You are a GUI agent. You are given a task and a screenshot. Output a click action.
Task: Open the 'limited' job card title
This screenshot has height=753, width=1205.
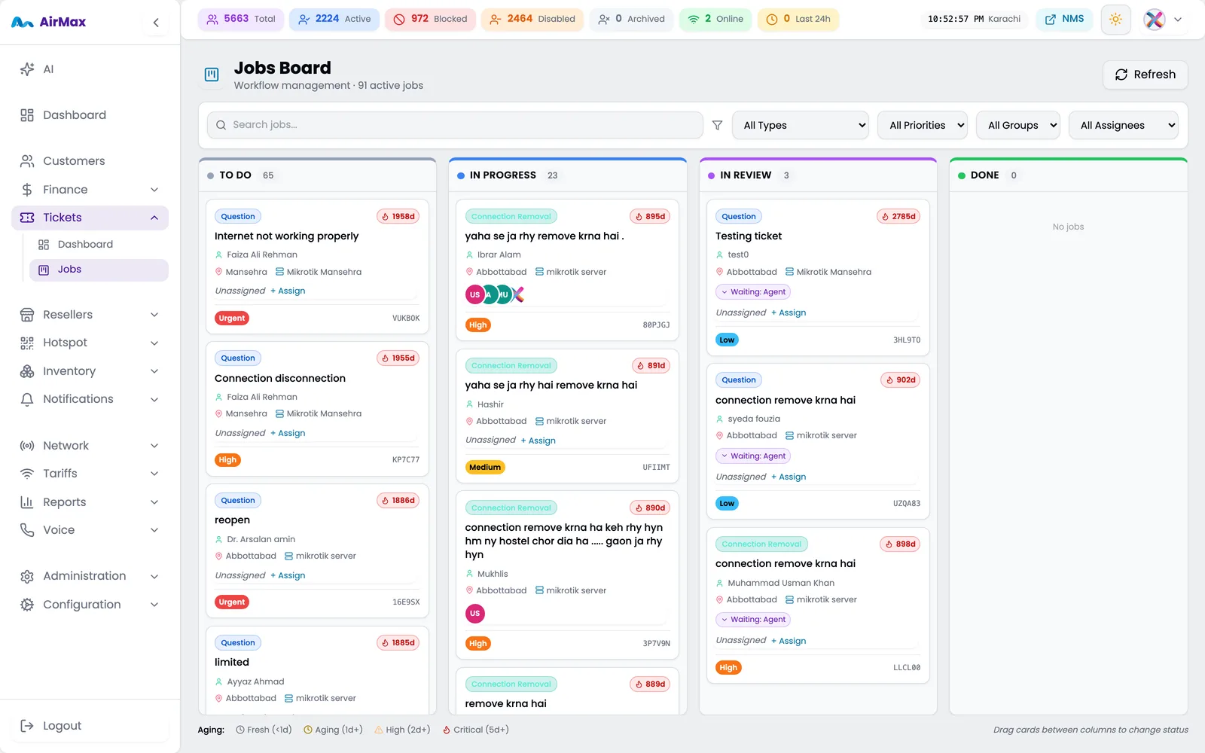[232, 663]
